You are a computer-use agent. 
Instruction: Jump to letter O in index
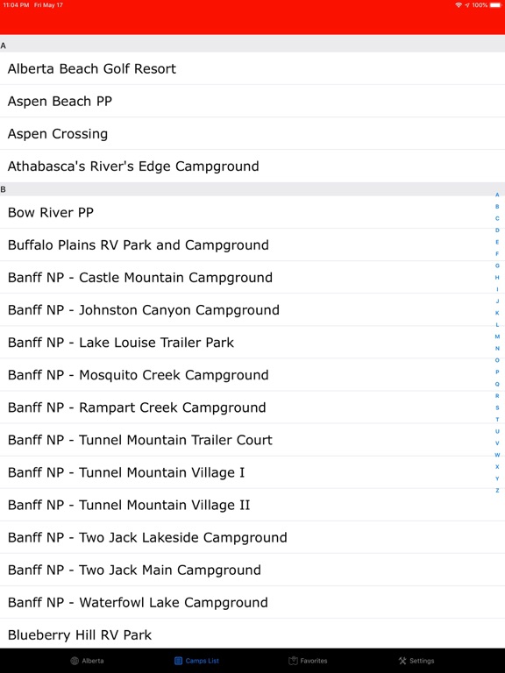click(x=497, y=360)
